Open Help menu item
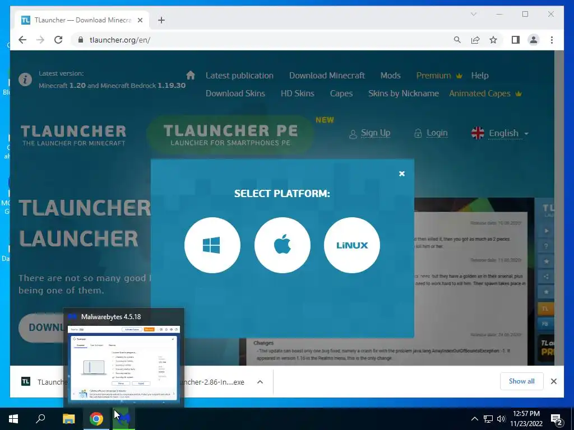The height and width of the screenshot is (430, 574). tap(480, 76)
